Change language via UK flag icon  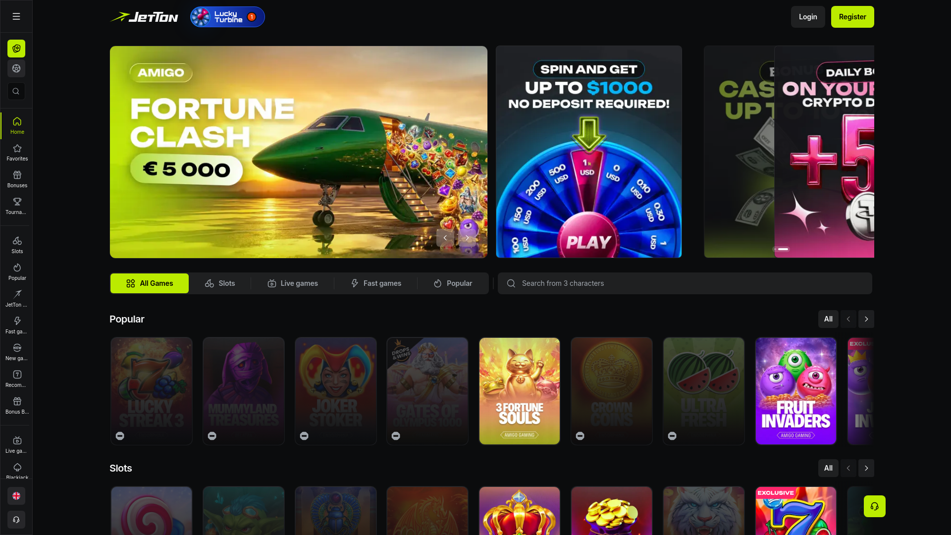point(16,496)
